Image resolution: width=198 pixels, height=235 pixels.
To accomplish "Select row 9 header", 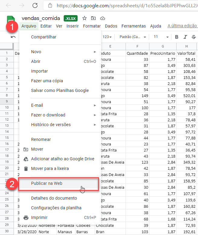I will [x=7, y=101].
